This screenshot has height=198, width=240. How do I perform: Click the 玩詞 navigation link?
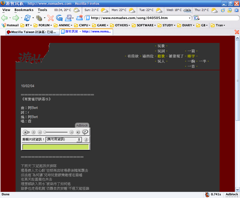coord(161,51)
